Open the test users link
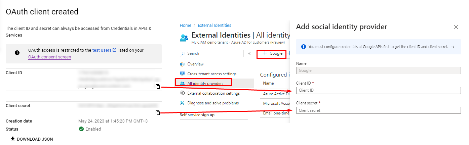This screenshot has height=145, width=469. click(x=102, y=50)
